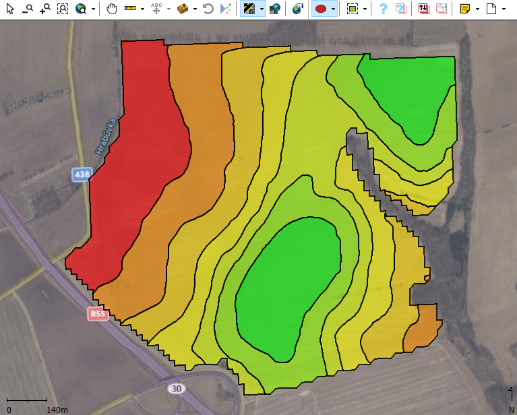
Task: Click the red R55 road shield
Action: tap(98, 313)
